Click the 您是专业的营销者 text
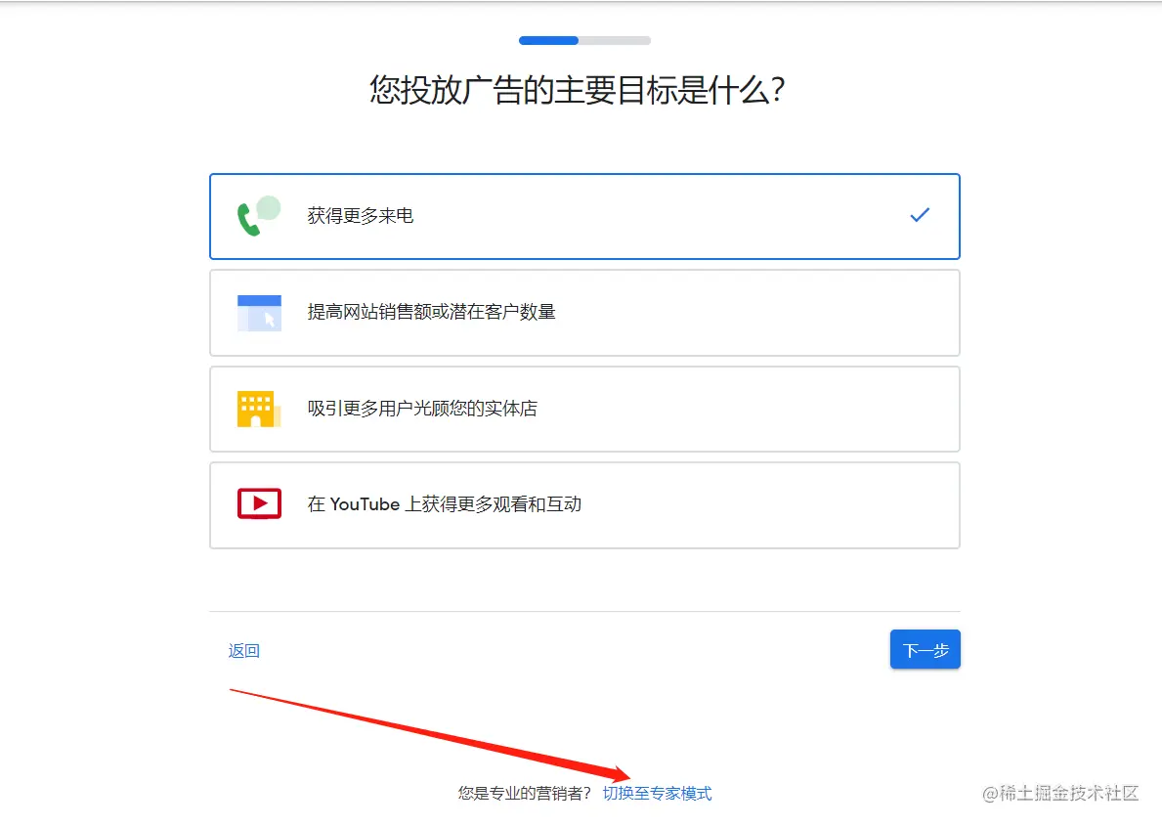Image resolution: width=1162 pixels, height=826 pixels. [525, 794]
